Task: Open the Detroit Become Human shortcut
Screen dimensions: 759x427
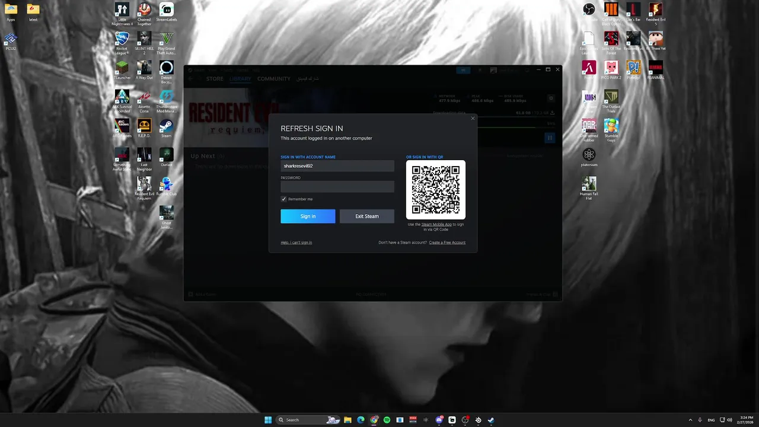Action: pyautogui.click(x=167, y=72)
